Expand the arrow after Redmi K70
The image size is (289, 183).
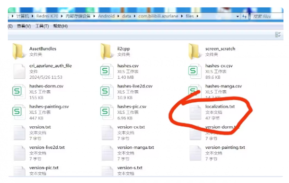(62, 16)
